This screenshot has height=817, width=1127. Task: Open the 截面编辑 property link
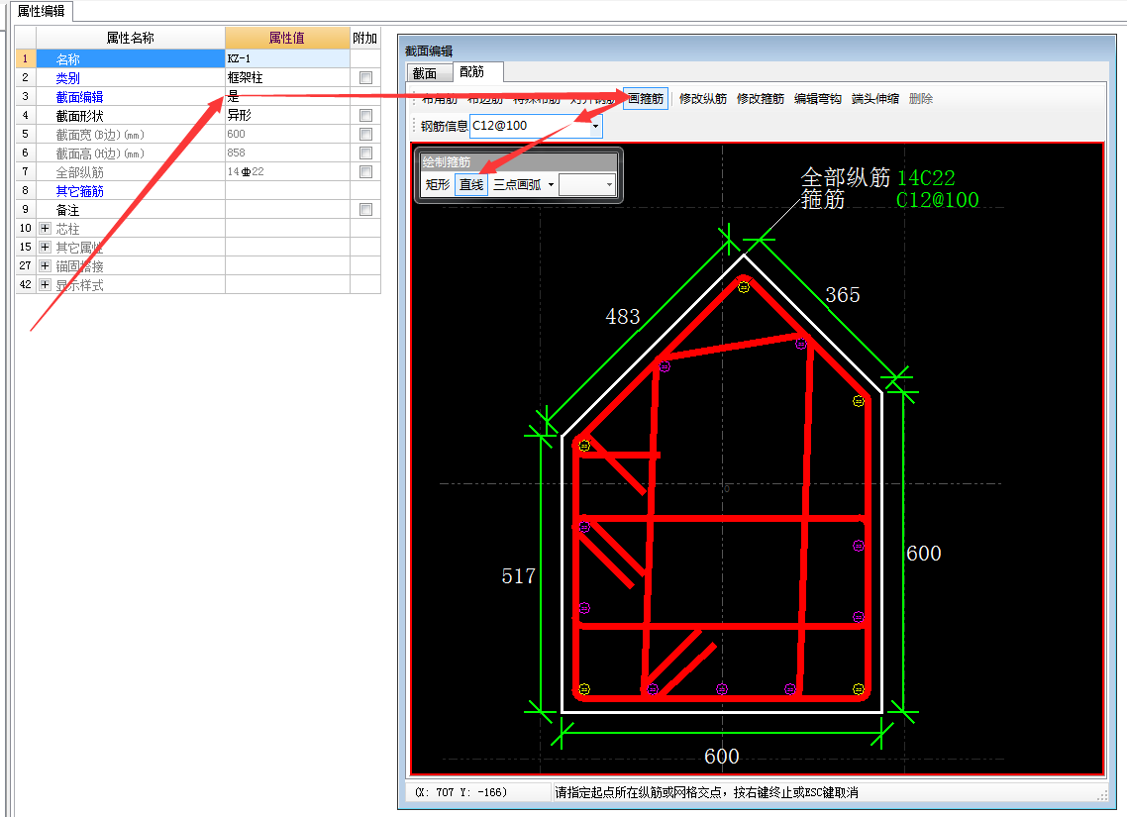pos(79,96)
